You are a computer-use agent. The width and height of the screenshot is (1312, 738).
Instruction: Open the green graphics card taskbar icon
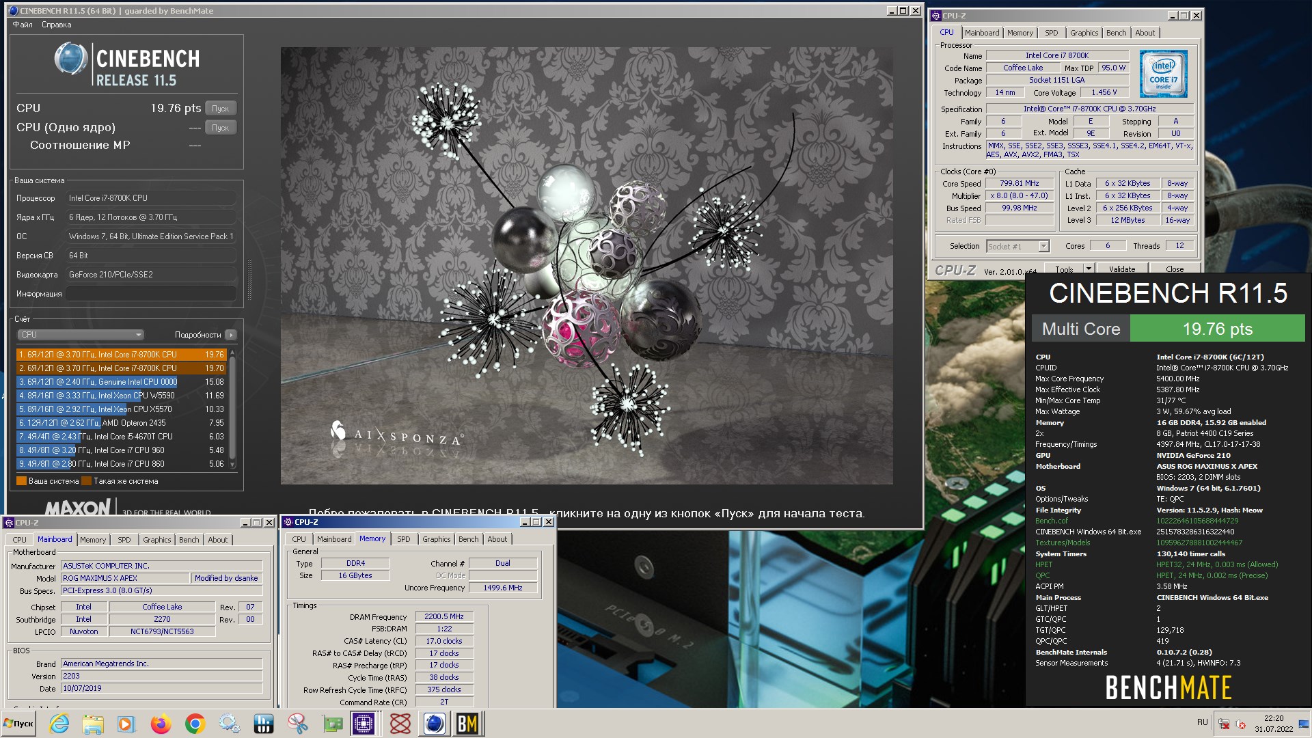(x=332, y=724)
